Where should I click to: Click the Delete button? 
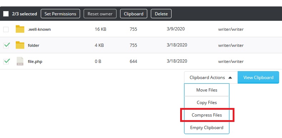pos(161,14)
